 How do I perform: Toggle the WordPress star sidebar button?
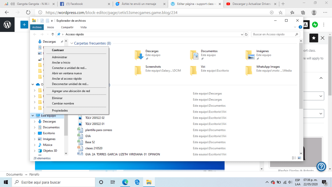[x=314, y=38]
